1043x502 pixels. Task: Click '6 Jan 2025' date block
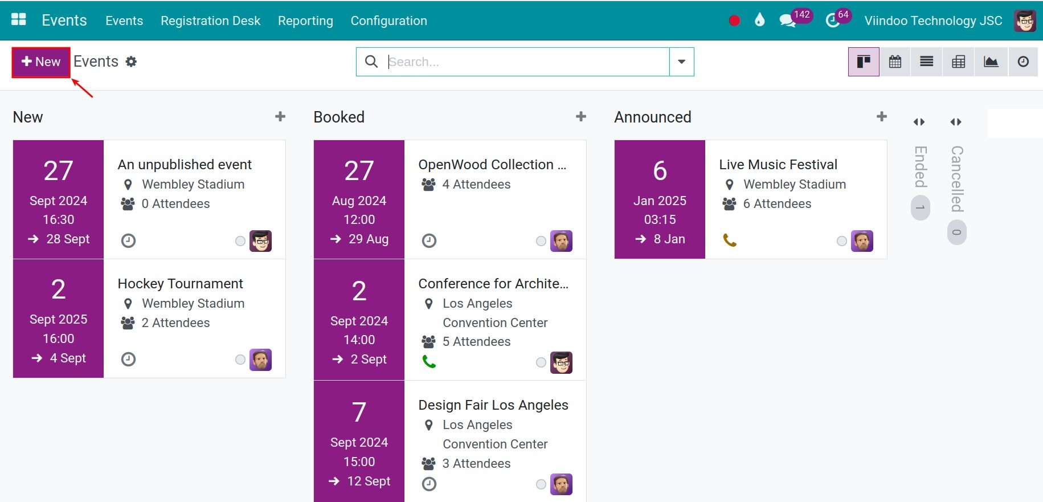(660, 199)
